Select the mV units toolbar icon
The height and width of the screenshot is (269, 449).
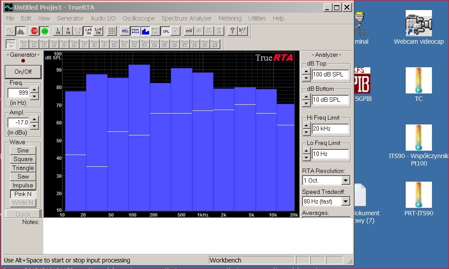189,31
